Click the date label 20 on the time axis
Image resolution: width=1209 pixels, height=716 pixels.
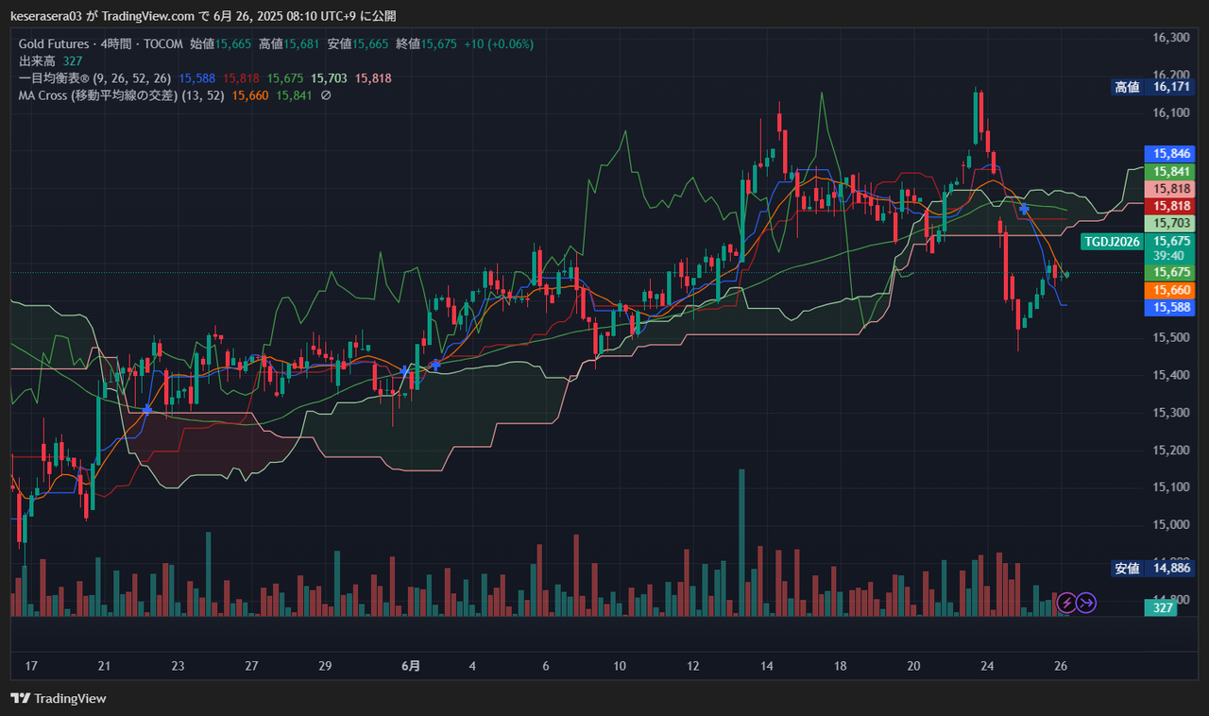coord(914,666)
